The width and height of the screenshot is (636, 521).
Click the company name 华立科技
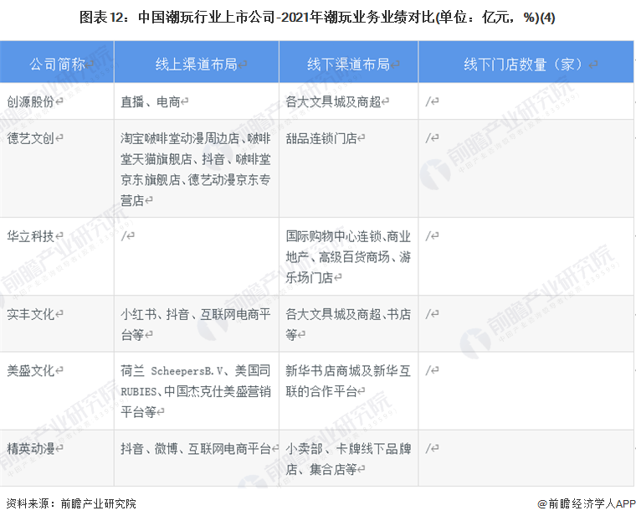[30, 236]
